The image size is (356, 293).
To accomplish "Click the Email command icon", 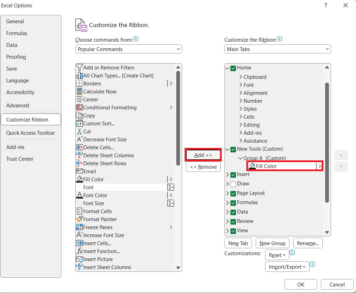I will pyautogui.click(x=79, y=171).
